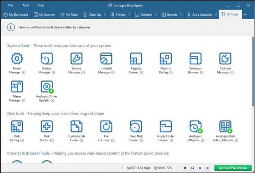The image size is (255, 173).
Task: Click the Disk Tools heading
Action: point(16,114)
